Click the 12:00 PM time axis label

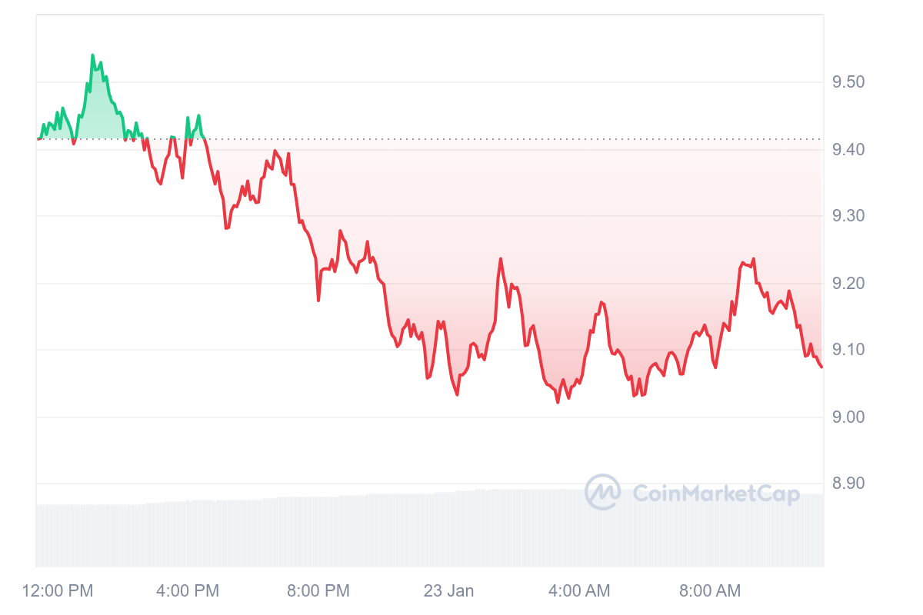(58, 591)
